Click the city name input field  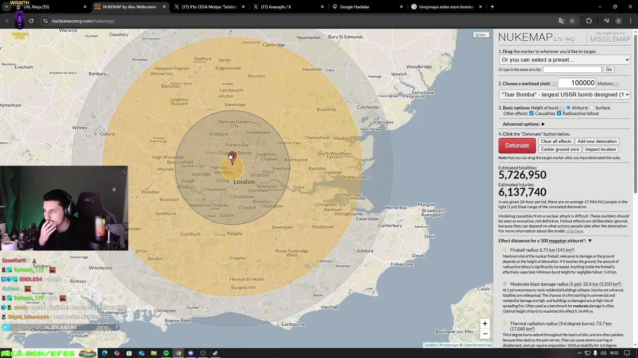[572, 70]
